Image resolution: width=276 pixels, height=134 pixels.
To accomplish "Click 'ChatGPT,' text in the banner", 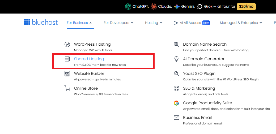I will point(141,7).
